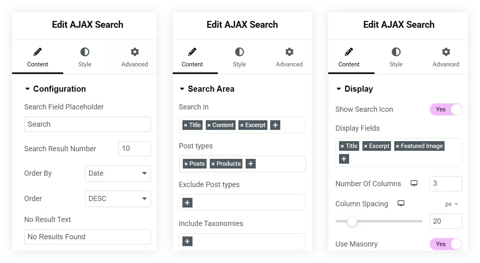This screenshot has width=480, height=263.
Task: Add a post type with the plus icon
Action: (250, 164)
